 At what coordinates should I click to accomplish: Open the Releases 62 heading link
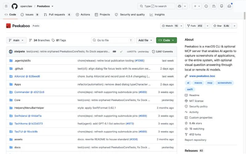pos(194,151)
